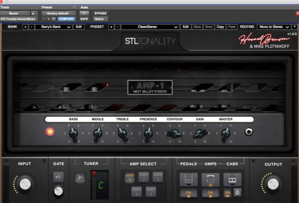
Task: Toggle the SAFE automation button
Action: 84,19
